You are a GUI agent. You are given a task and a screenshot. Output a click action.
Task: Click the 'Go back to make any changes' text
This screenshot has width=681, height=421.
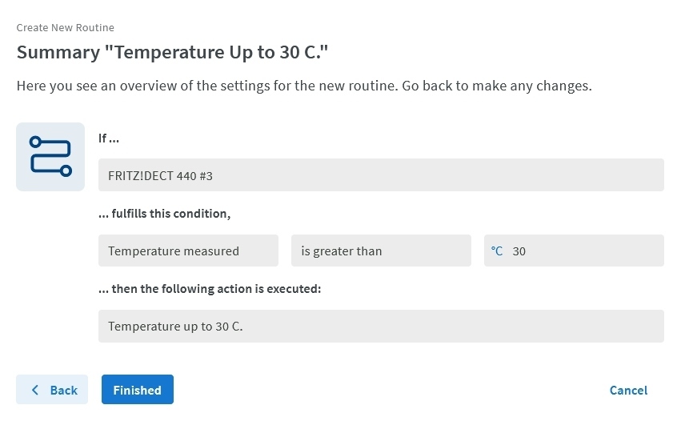(496, 86)
